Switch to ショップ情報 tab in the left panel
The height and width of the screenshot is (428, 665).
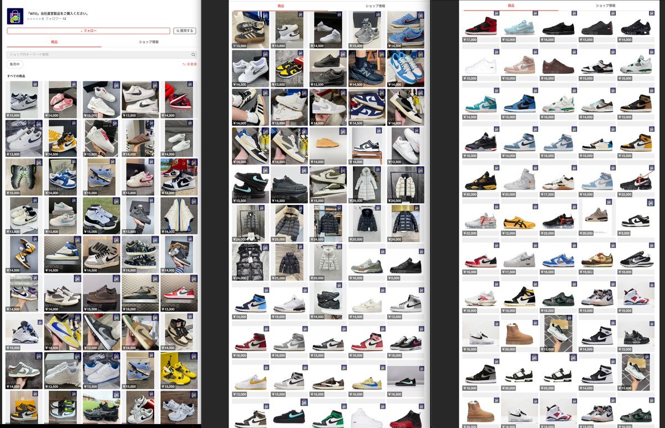point(149,42)
